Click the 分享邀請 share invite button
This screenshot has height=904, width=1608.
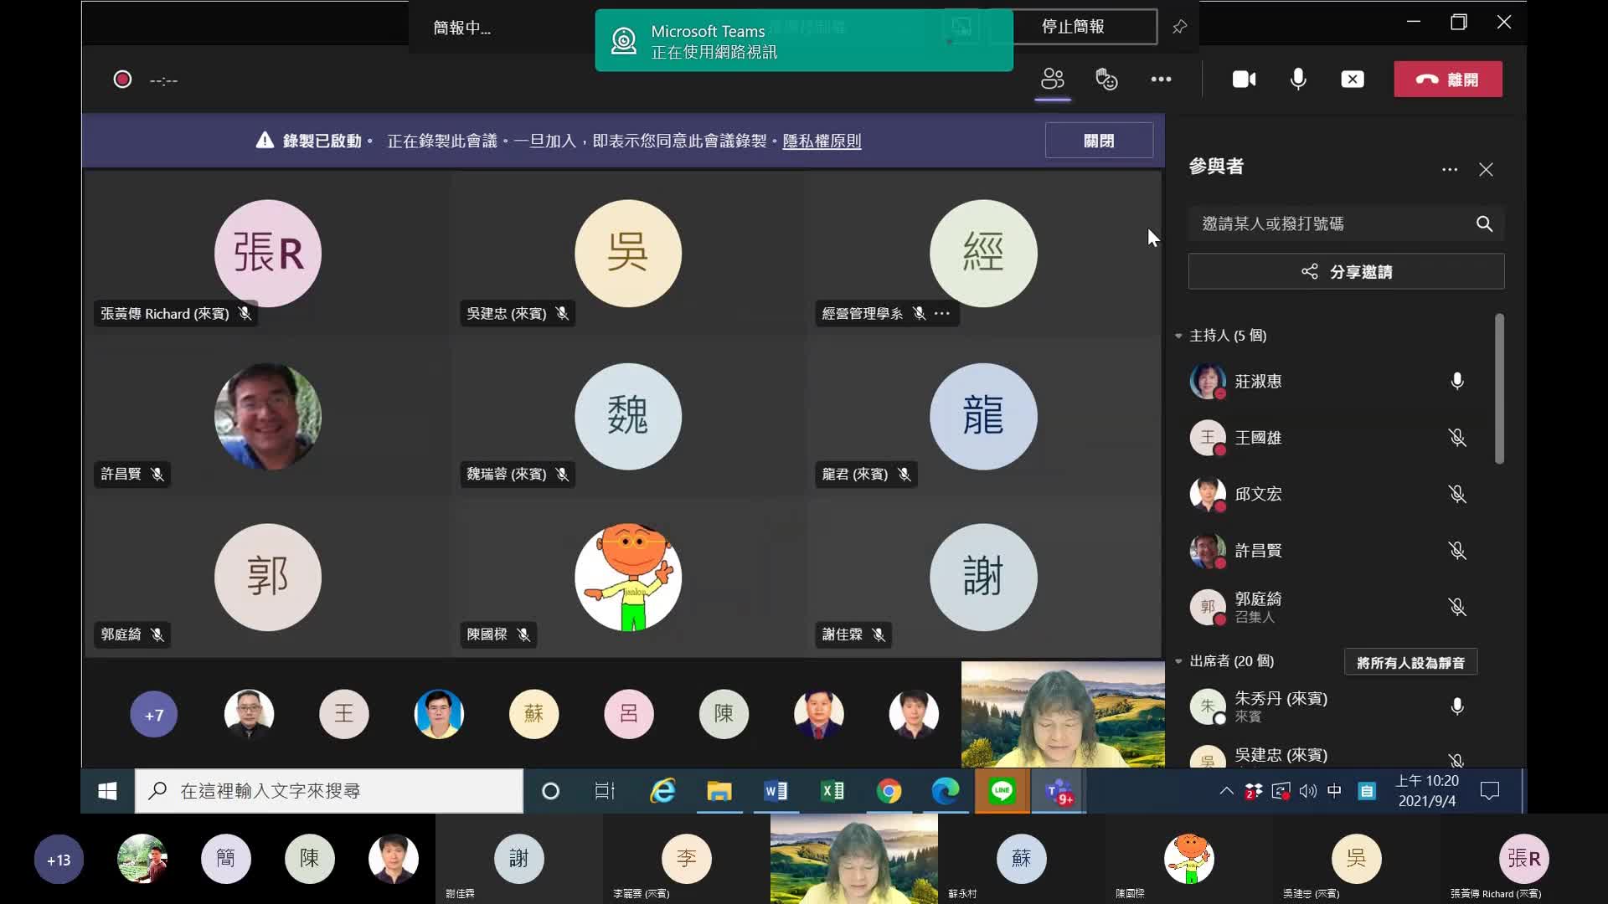(1346, 271)
